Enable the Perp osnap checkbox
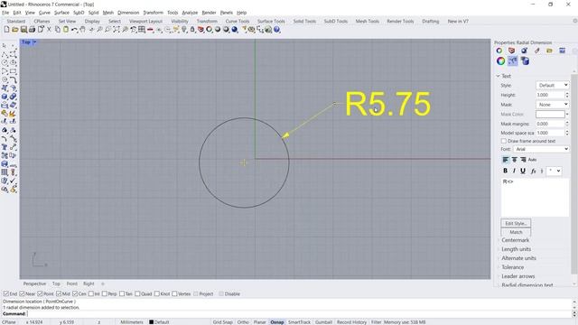The height and width of the screenshot is (325, 578). click(x=105, y=293)
